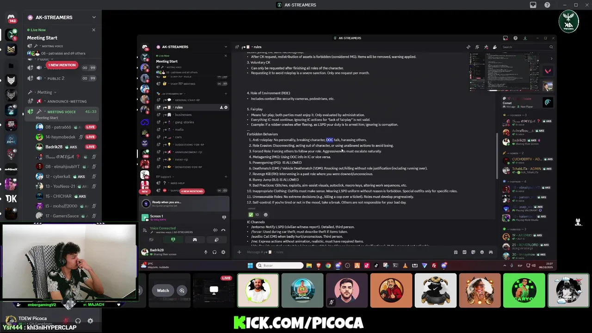Open Discord direct messages home icon
592x333 pixels.
coord(11,17)
